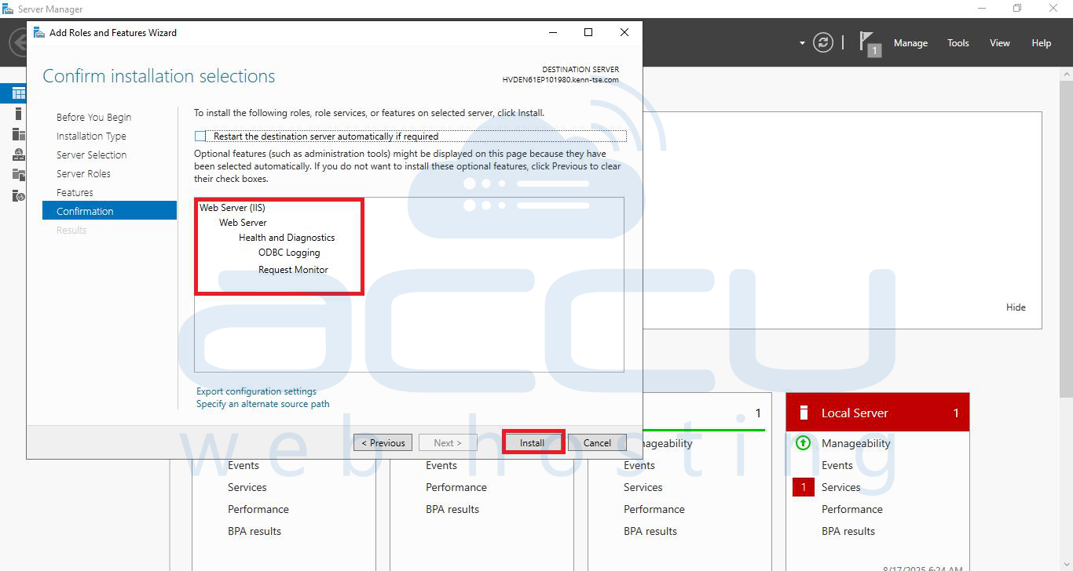Click the Install button
This screenshot has width=1073, height=571.
tap(533, 442)
